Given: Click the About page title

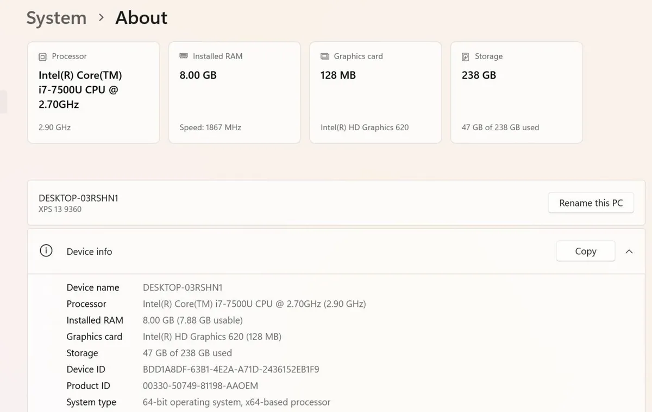Looking at the screenshot, I should [141, 18].
